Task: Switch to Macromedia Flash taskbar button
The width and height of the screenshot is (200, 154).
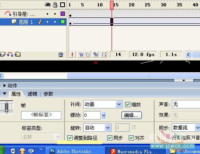Action: (136, 151)
